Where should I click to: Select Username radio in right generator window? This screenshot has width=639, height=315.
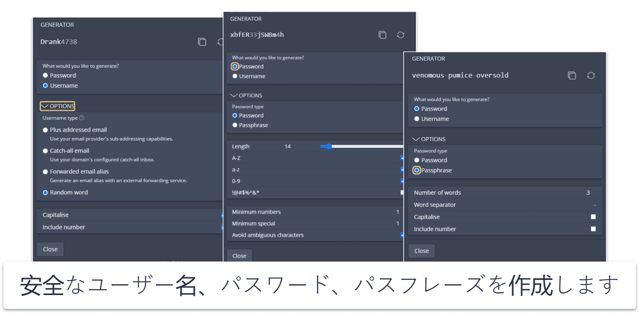click(417, 119)
